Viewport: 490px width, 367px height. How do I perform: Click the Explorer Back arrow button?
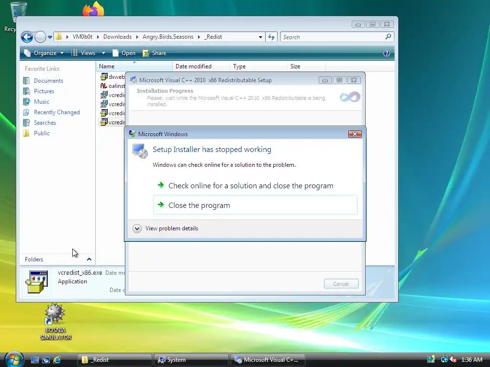click(27, 37)
